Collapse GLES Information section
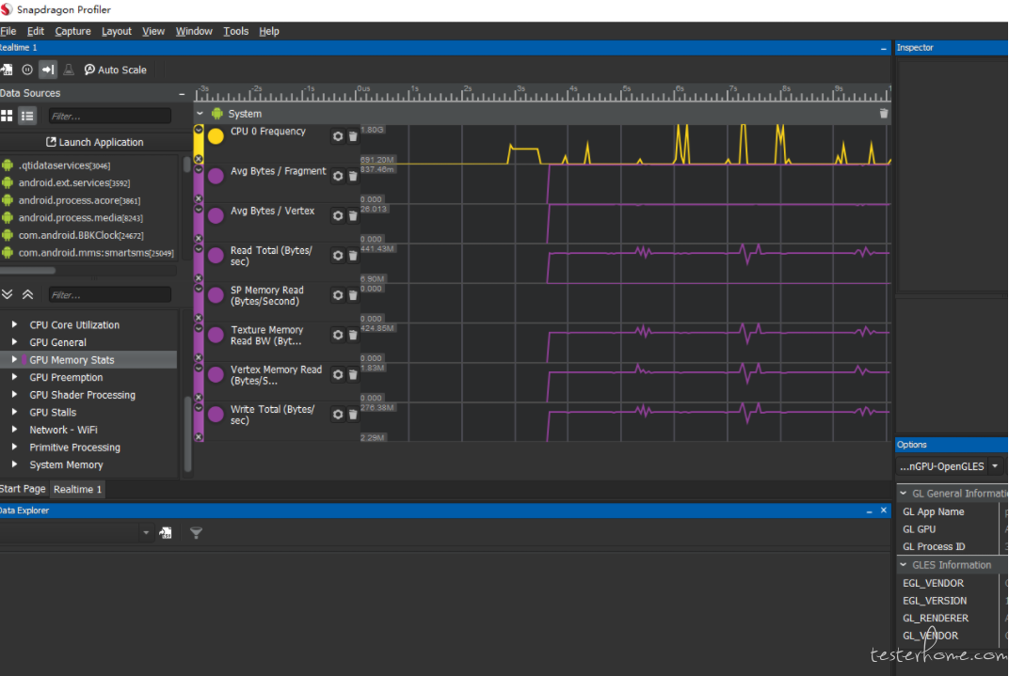Image resolution: width=1009 pixels, height=676 pixels. [x=904, y=564]
